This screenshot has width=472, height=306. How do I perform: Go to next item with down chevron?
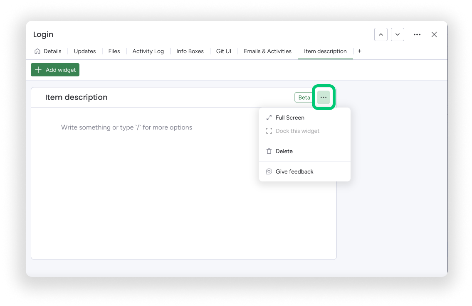[398, 34]
